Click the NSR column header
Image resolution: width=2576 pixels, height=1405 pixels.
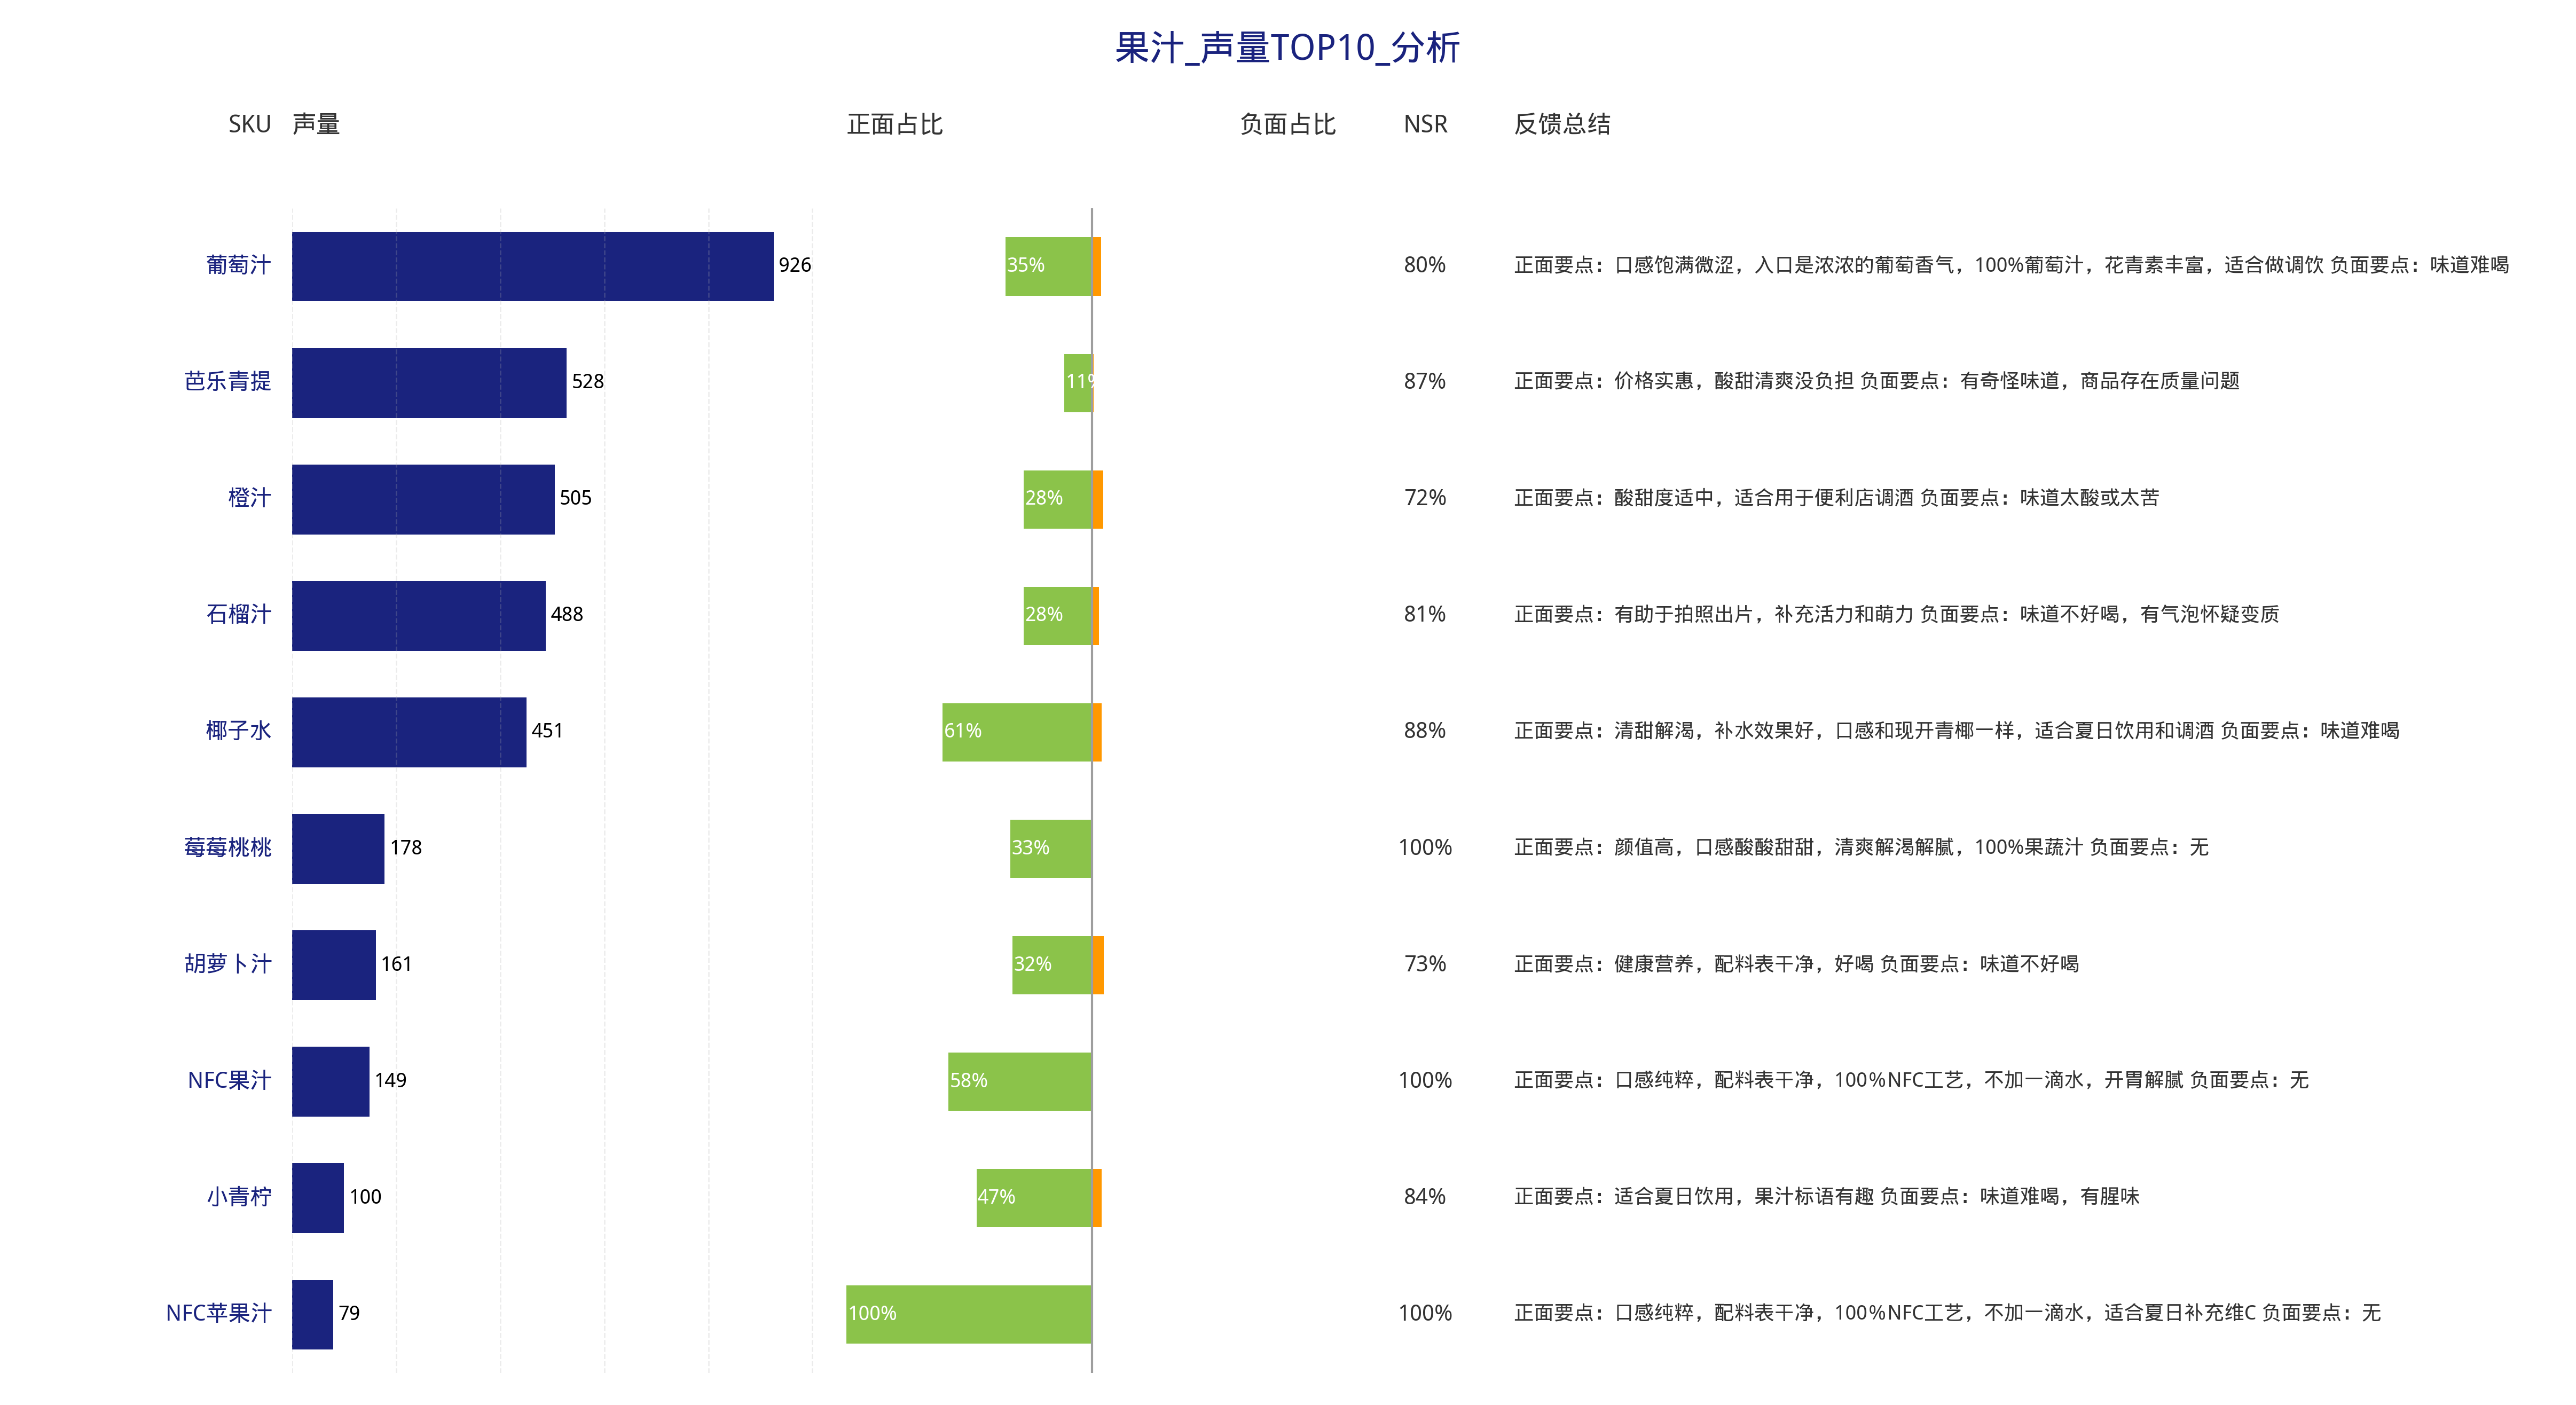pyautogui.click(x=1425, y=124)
